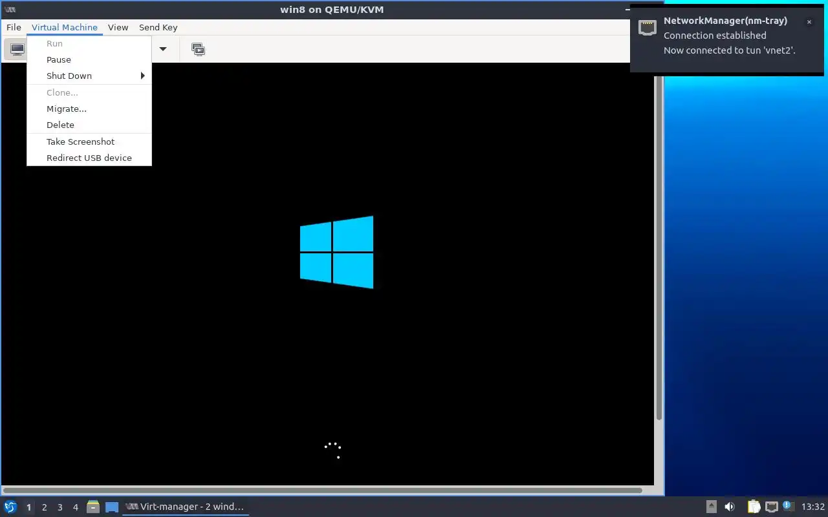Image resolution: width=828 pixels, height=517 pixels.
Task: Expand the Shut Down submenu
Action: coord(89,76)
